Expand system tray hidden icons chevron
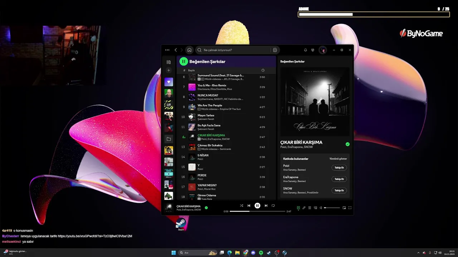458x257 pixels. click(x=418, y=253)
